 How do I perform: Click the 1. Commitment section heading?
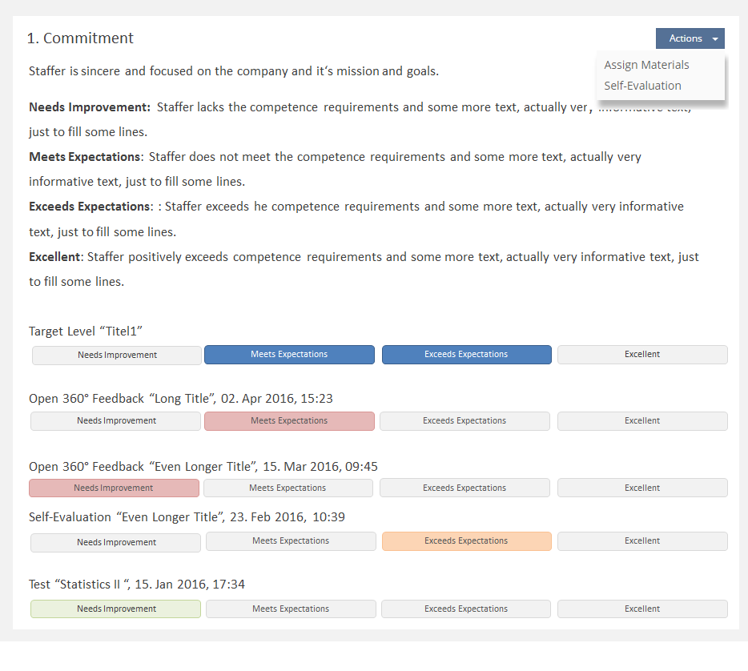coord(81,38)
